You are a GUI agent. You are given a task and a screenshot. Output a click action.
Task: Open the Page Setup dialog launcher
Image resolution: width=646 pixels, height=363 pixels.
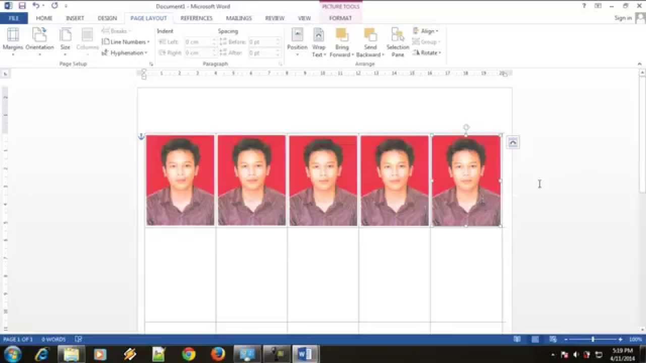(151, 64)
